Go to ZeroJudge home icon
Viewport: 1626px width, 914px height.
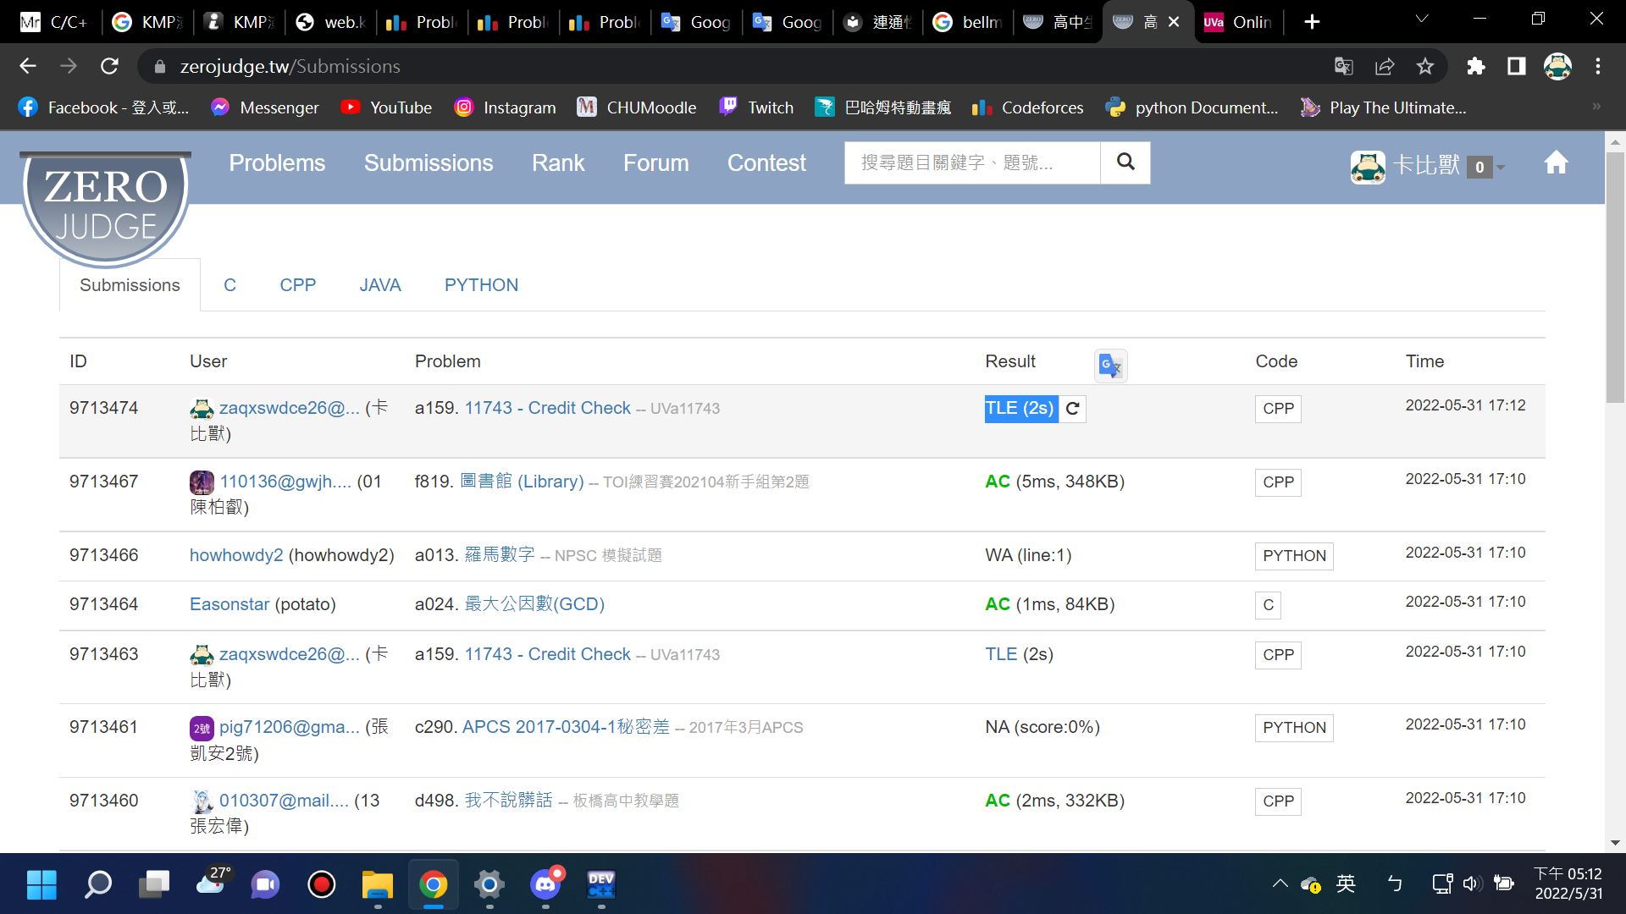pos(1556,162)
